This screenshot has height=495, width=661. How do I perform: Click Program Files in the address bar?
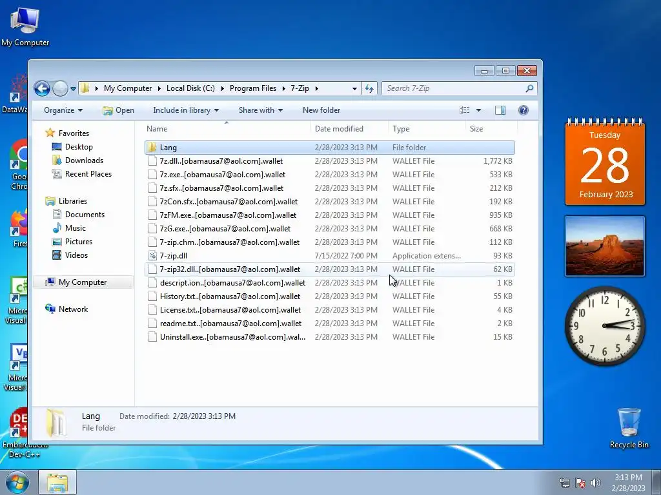click(253, 88)
